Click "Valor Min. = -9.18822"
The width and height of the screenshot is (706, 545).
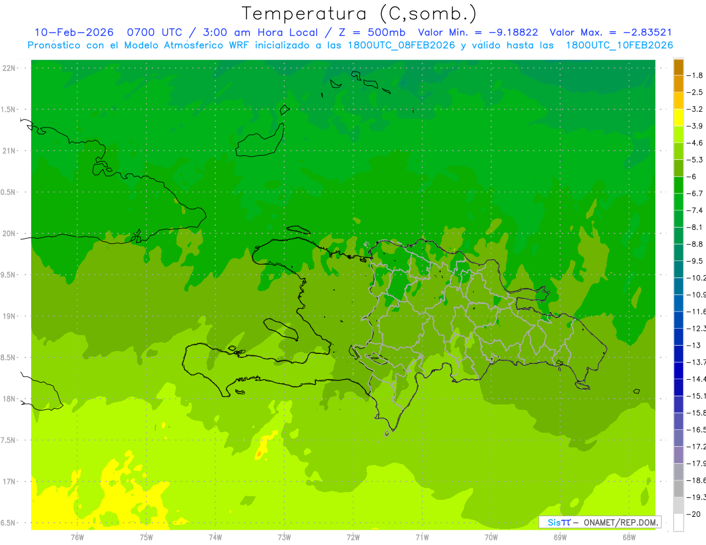[x=478, y=32]
